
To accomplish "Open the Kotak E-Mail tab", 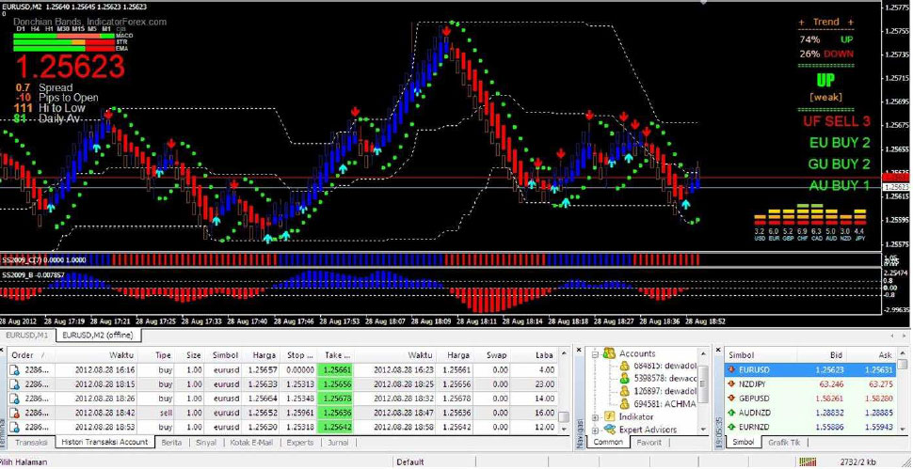I will tap(251, 443).
